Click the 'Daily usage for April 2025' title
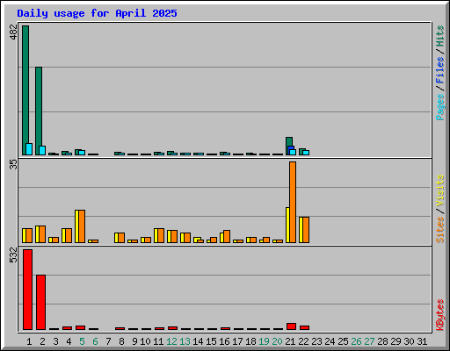Image resolution: width=450 pixels, height=351 pixels. coord(97,13)
